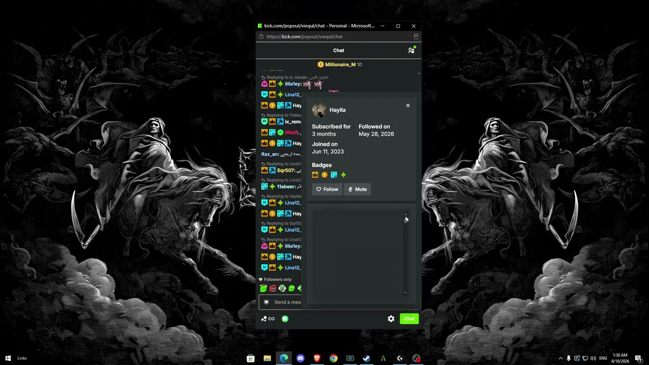649x365 pixels.
Task: Click the 'Followers only' chat mode label
Action: click(x=277, y=279)
